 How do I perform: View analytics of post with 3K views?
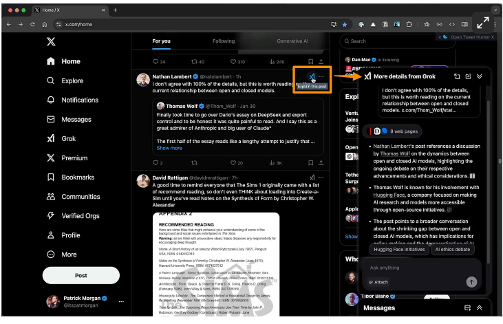[x=275, y=162]
